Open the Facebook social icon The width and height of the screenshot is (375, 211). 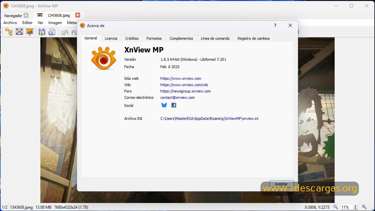click(x=174, y=105)
